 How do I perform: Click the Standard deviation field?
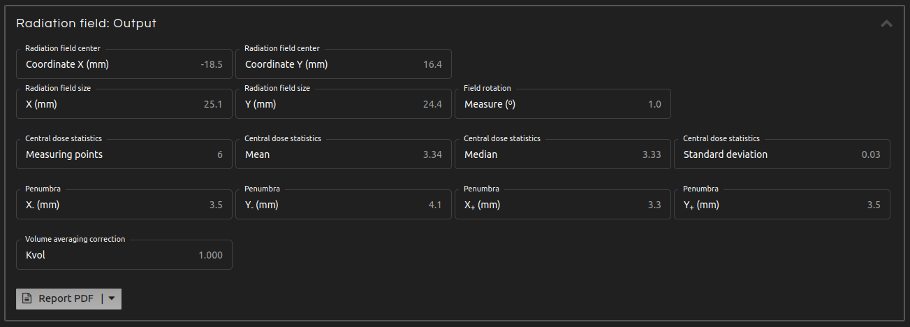coord(782,154)
